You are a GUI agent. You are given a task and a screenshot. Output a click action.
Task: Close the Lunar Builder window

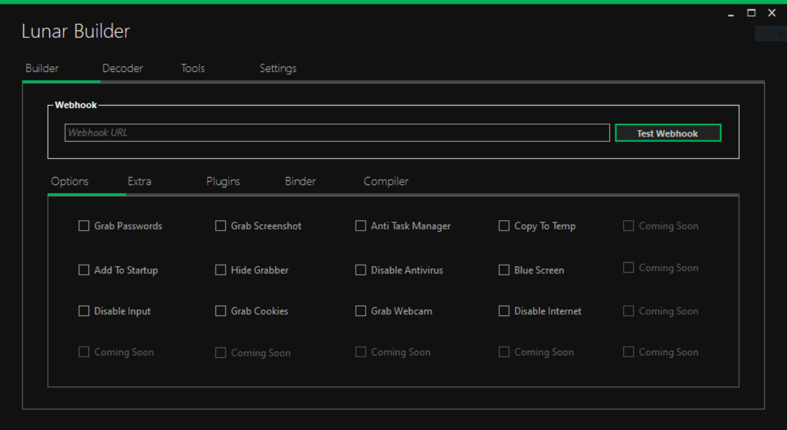point(772,12)
